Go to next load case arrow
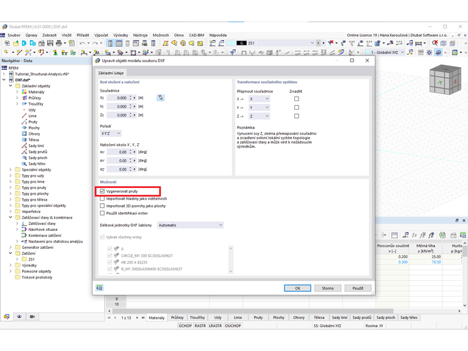This screenshot has height=351, width=468. pos(323,43)
